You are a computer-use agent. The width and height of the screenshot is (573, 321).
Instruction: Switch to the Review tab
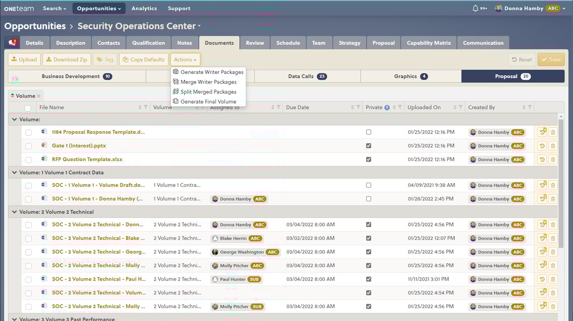[255, 42]
